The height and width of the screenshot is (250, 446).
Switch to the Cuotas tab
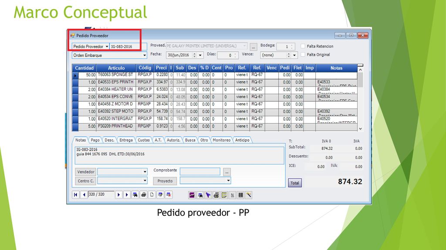pos(144,140)
